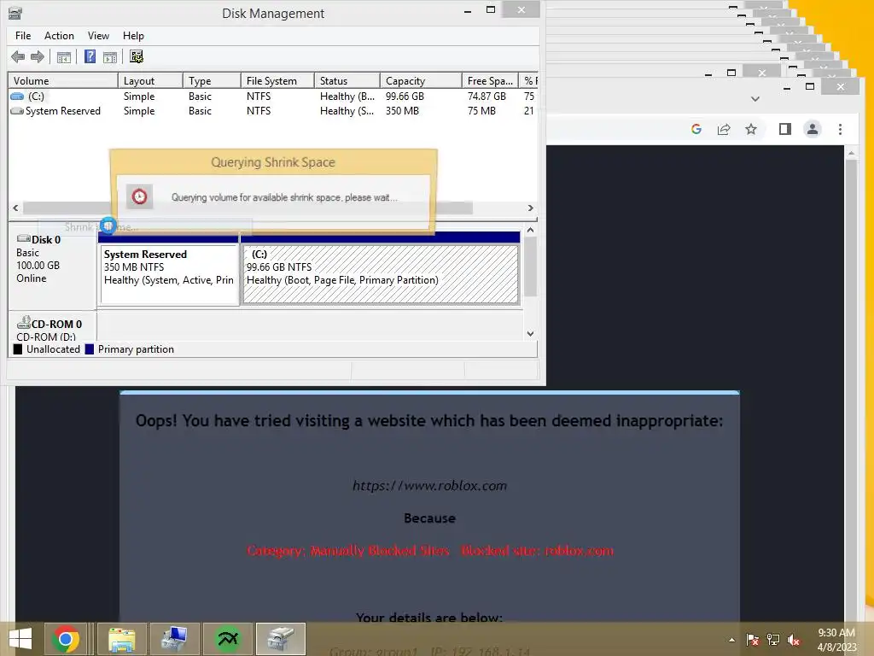Click the Chrome page scroll up arrow
The width and height of the screenshot is (874, 656).
point(851,153)
